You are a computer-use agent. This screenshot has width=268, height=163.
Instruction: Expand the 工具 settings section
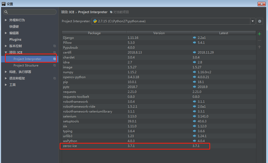(6, 85)
